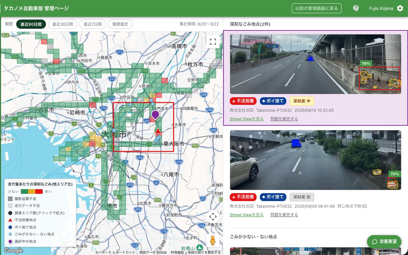Open Street Viewを見る for 15:32:45 record
The image size is (408, 255).
pyautogui.click(x=247, y=119)
